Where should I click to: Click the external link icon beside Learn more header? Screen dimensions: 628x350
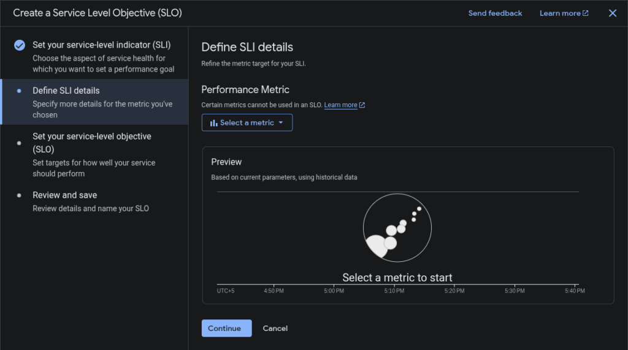pos(585,13)
